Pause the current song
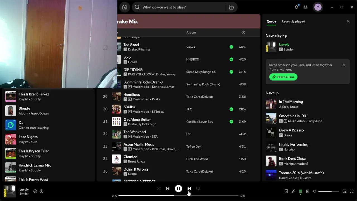The height and width of the screenshot is (201, 357). click(178, 189)
